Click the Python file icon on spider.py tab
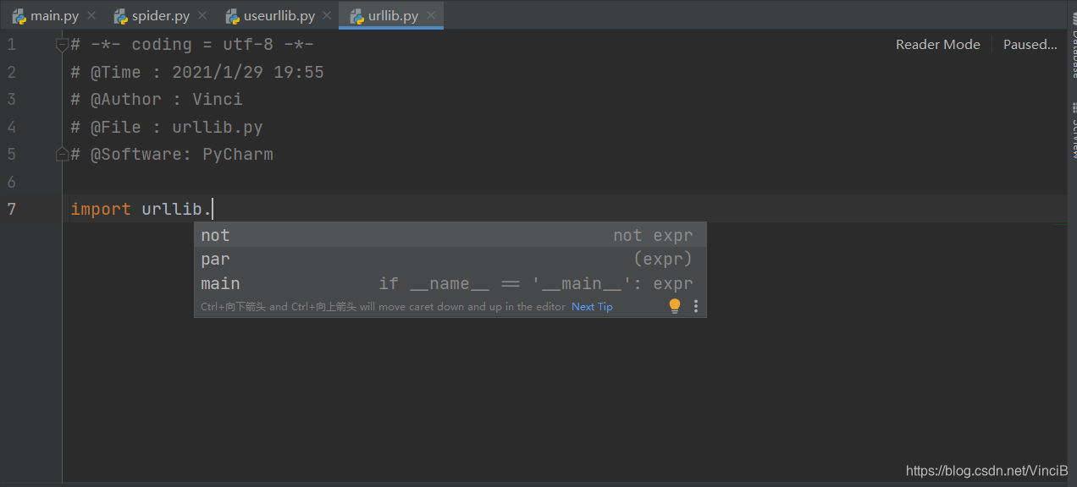Image resolution: width=1077 pixels, height=487 pixels. point(120,16)
